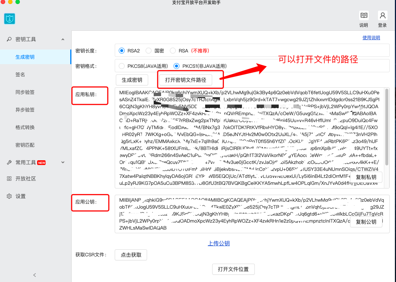This screenshot has height=282, width=396.
Task: Click the 密钥工具 key icon
Action: 9,39
